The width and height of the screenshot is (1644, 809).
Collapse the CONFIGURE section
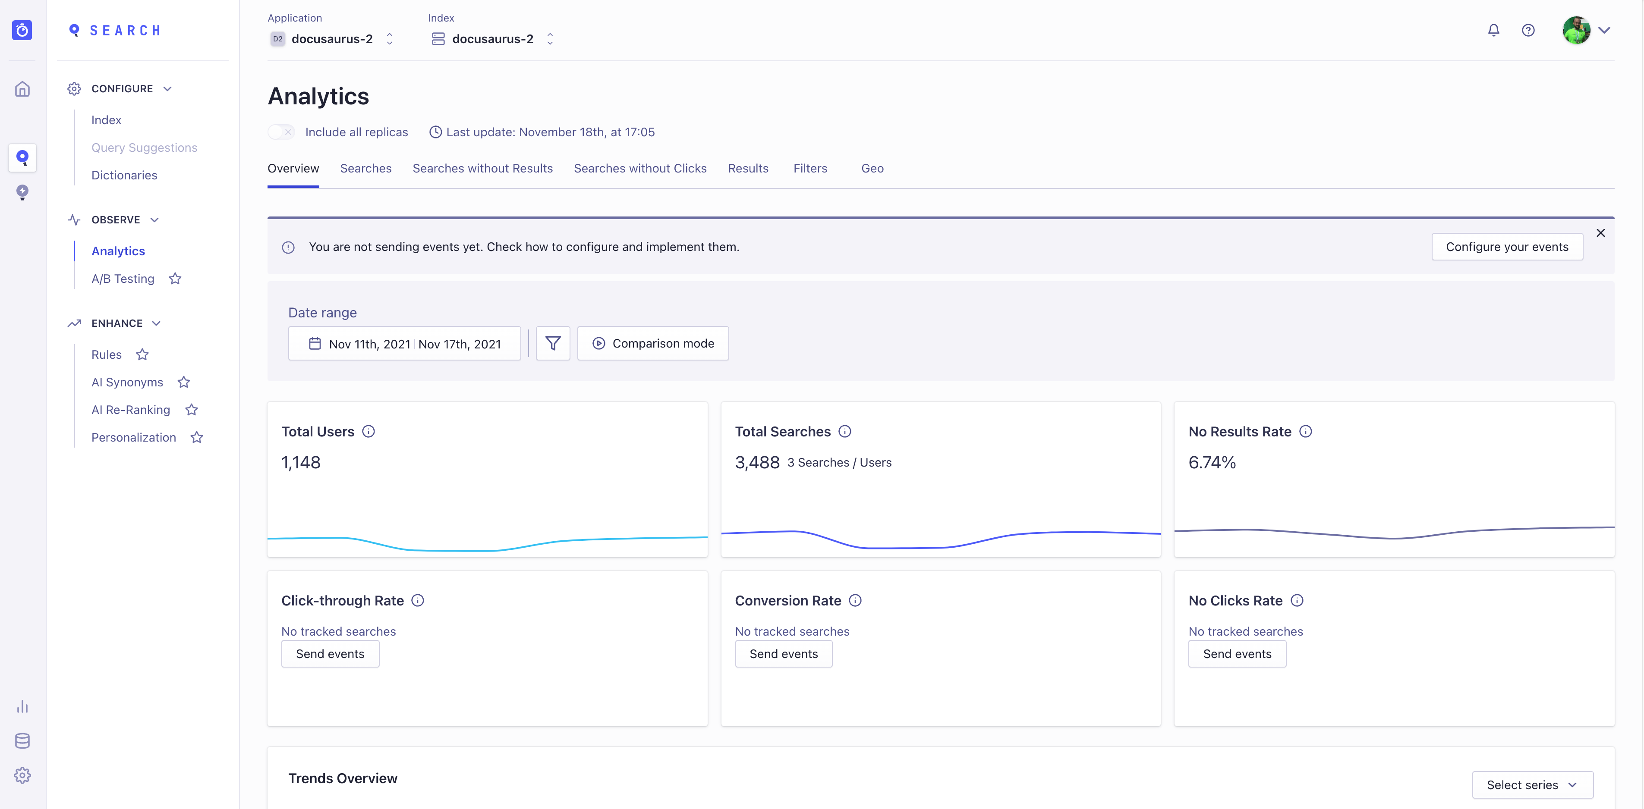167,89
